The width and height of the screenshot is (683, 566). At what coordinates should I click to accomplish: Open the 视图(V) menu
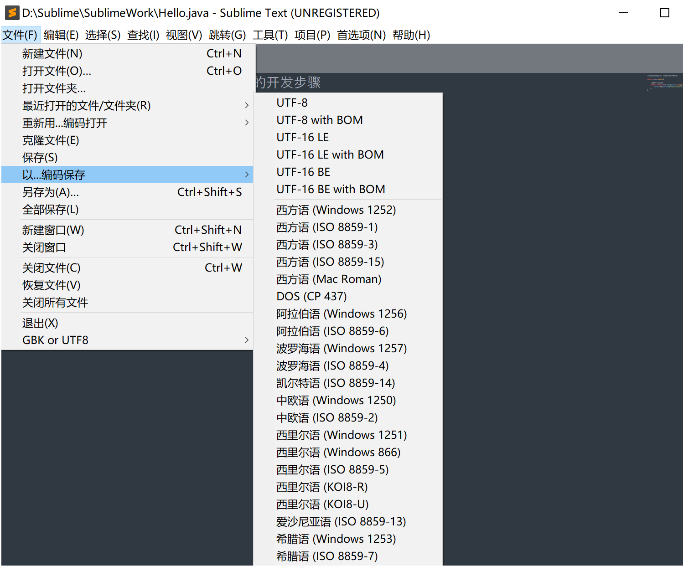pos(184,35)
